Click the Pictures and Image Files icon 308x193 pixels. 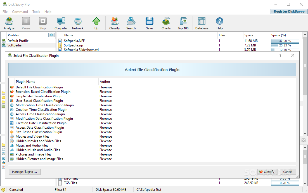click(x=12, y=154)
